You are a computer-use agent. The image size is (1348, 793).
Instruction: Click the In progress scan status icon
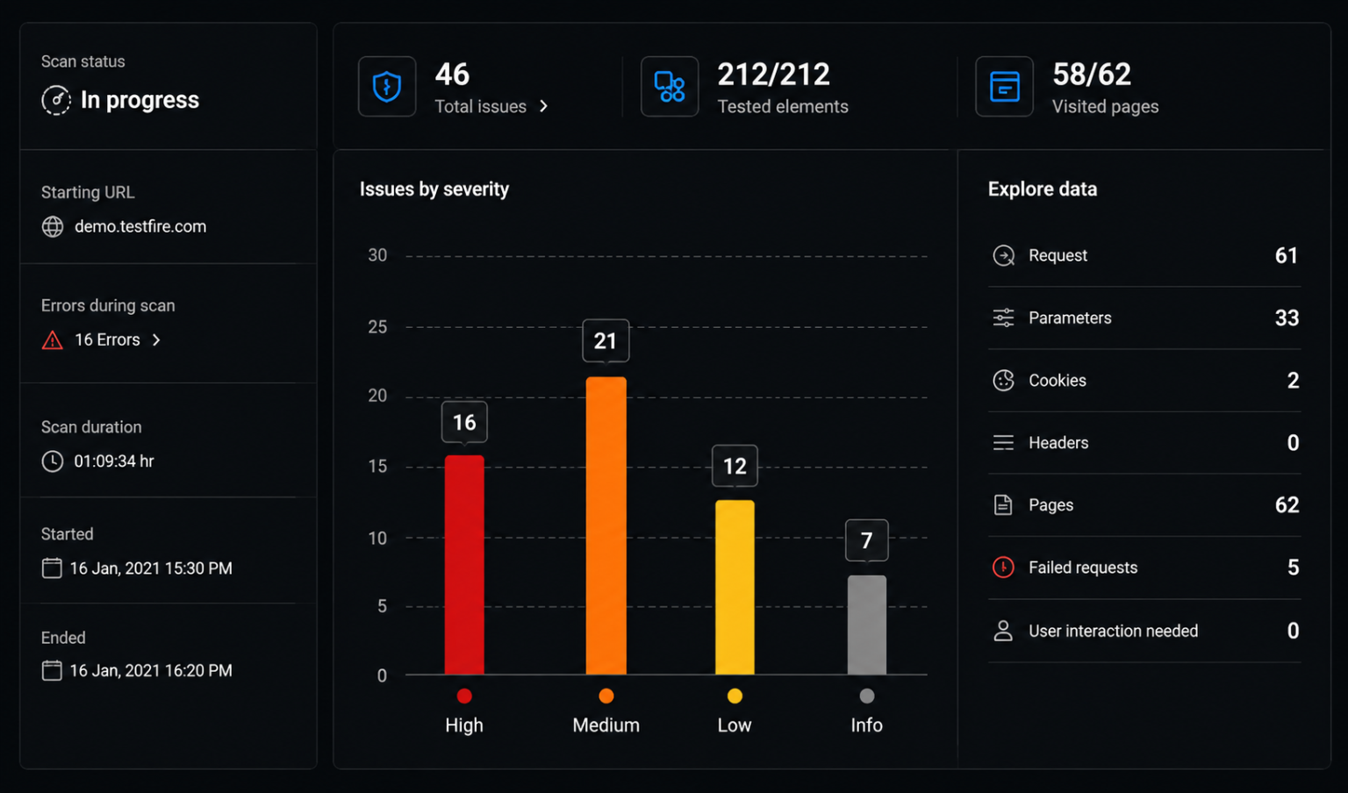(x=56, y=100)
